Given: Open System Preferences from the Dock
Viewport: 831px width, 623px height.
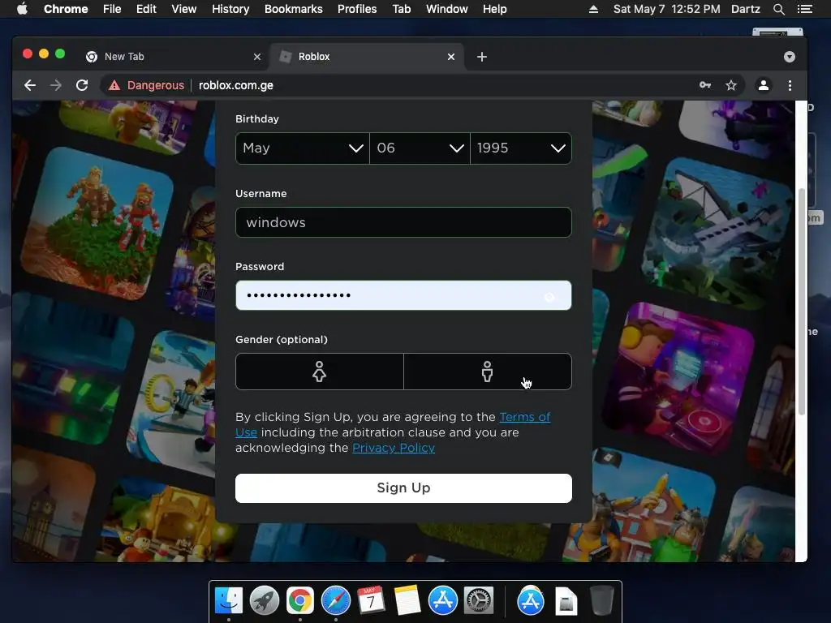Looking at the screenshot, I should 479,600.
